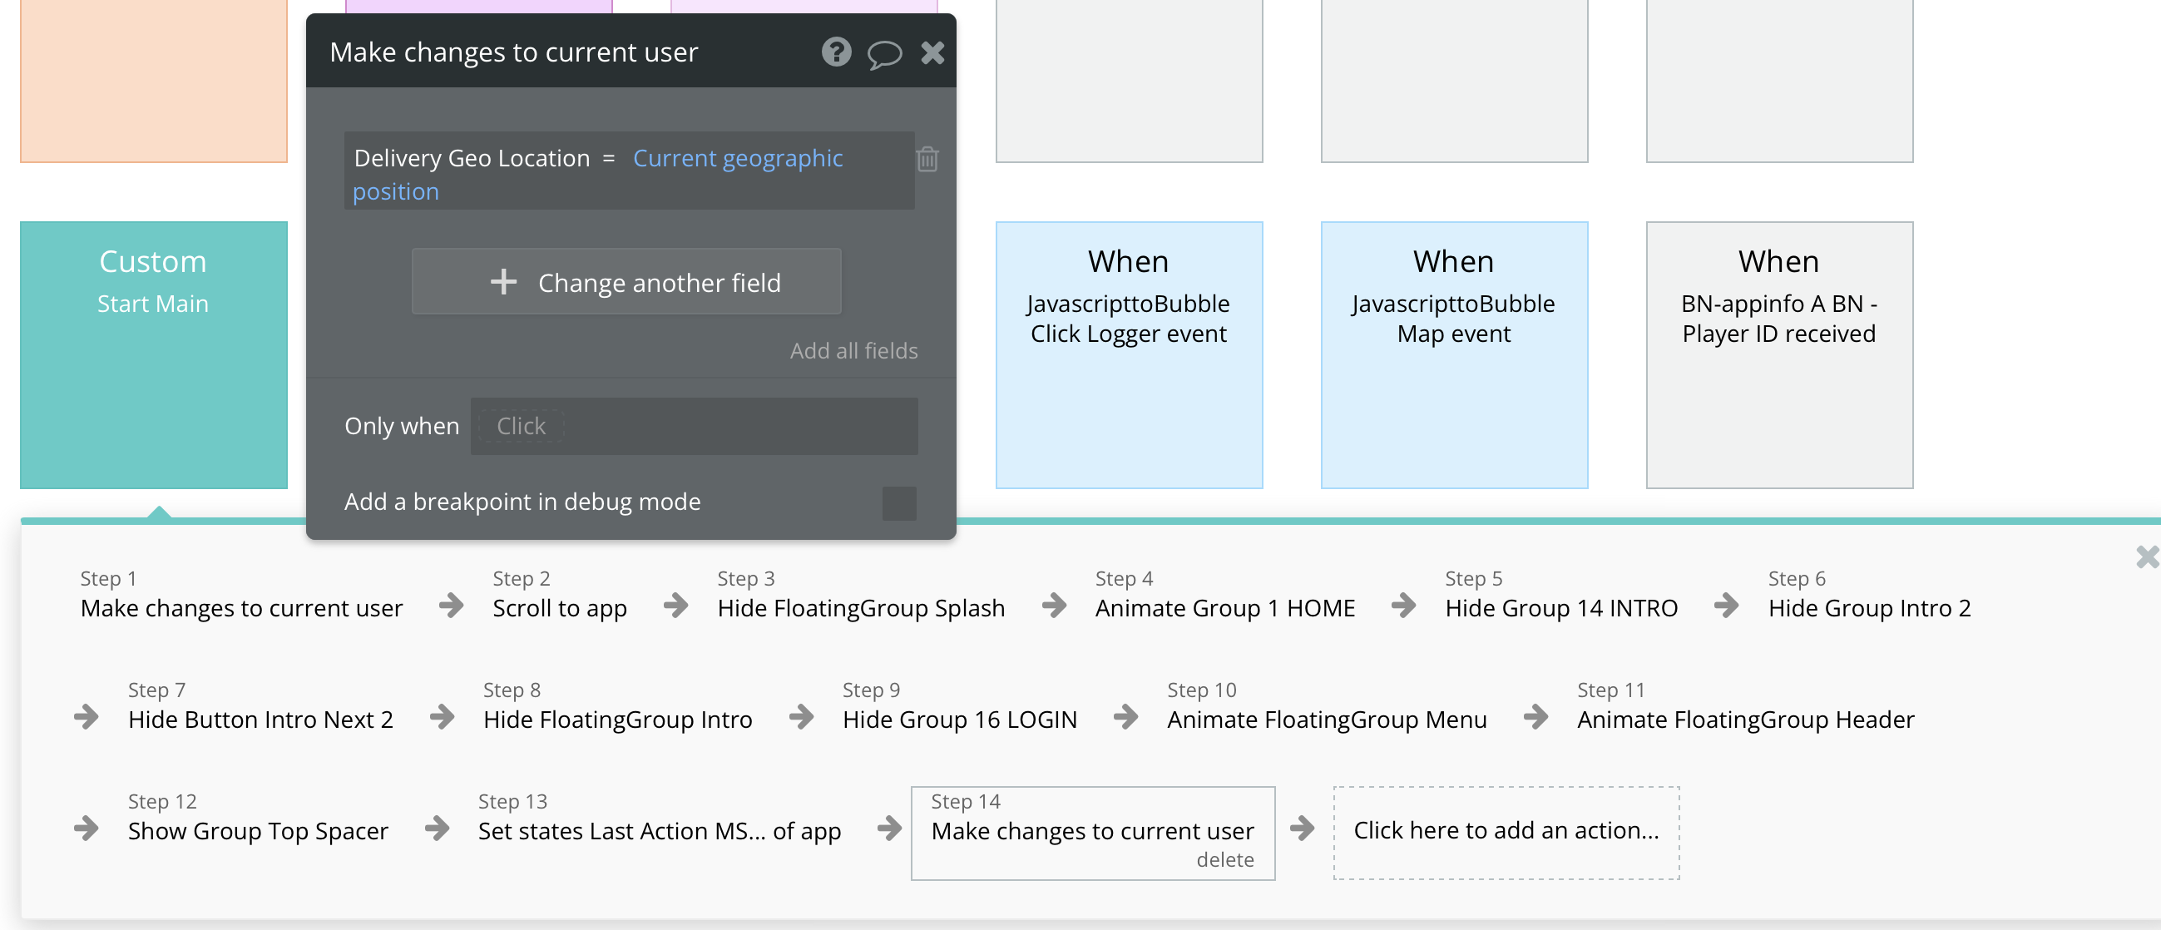The image size is (2161, 930).
Task: Click here to add an action
Action: [x=1505, y=830]
